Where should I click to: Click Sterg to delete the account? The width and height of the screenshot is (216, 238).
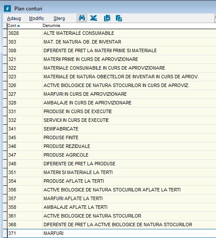(59, 18)
